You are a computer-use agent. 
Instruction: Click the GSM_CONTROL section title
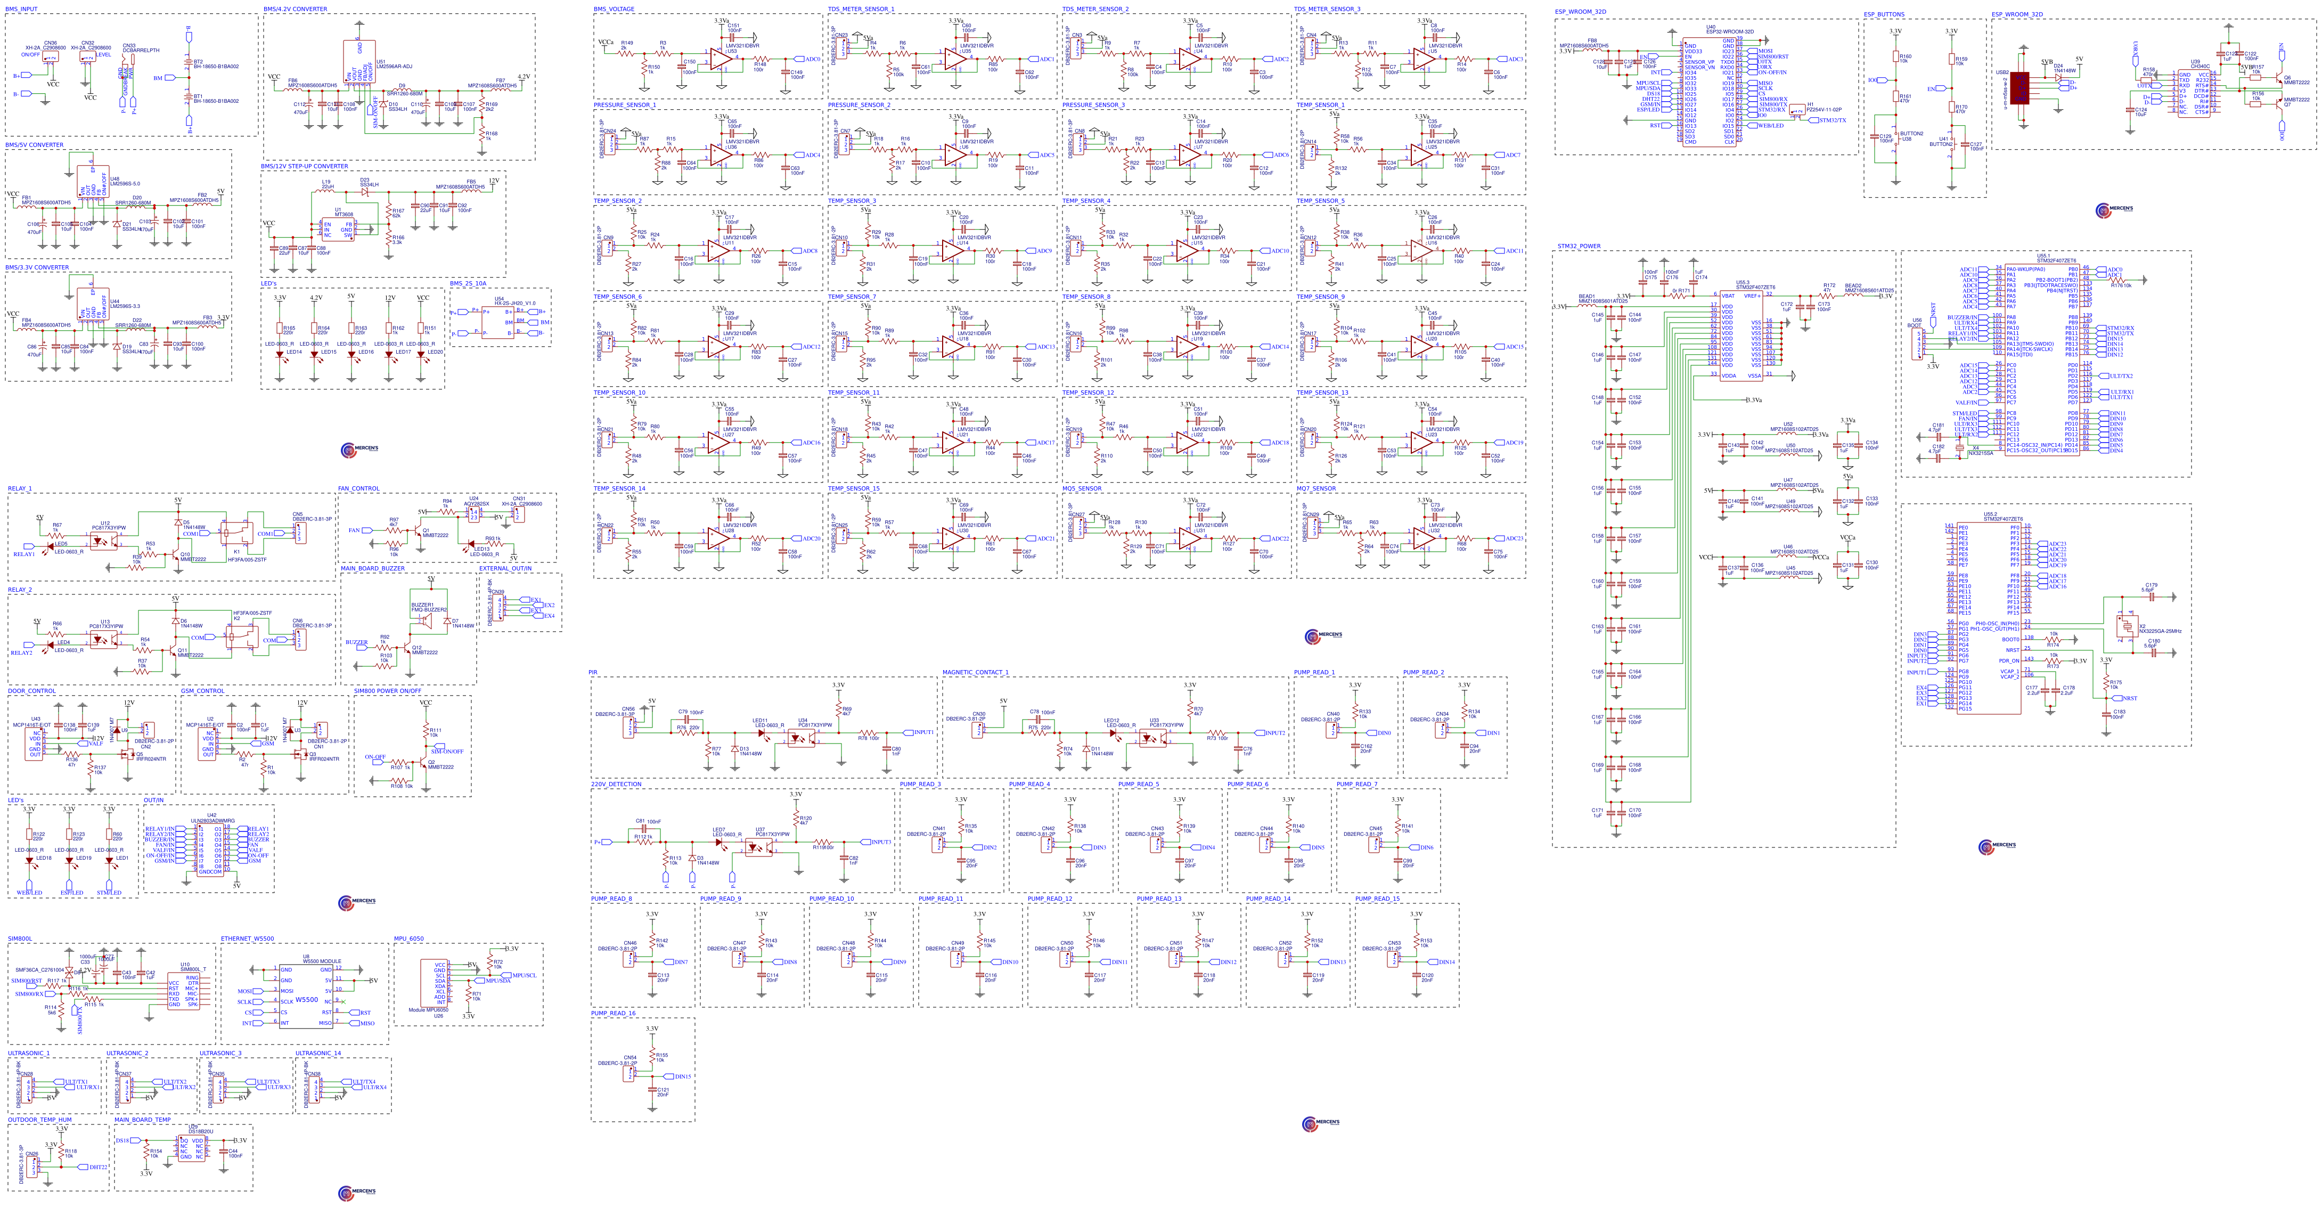[x=203, y=690]
